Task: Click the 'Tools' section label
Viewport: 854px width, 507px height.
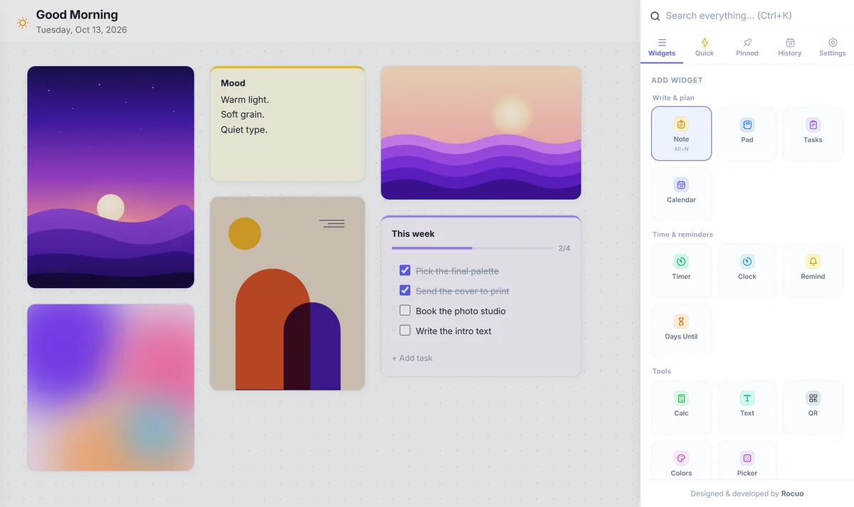Action: point(662,371)
